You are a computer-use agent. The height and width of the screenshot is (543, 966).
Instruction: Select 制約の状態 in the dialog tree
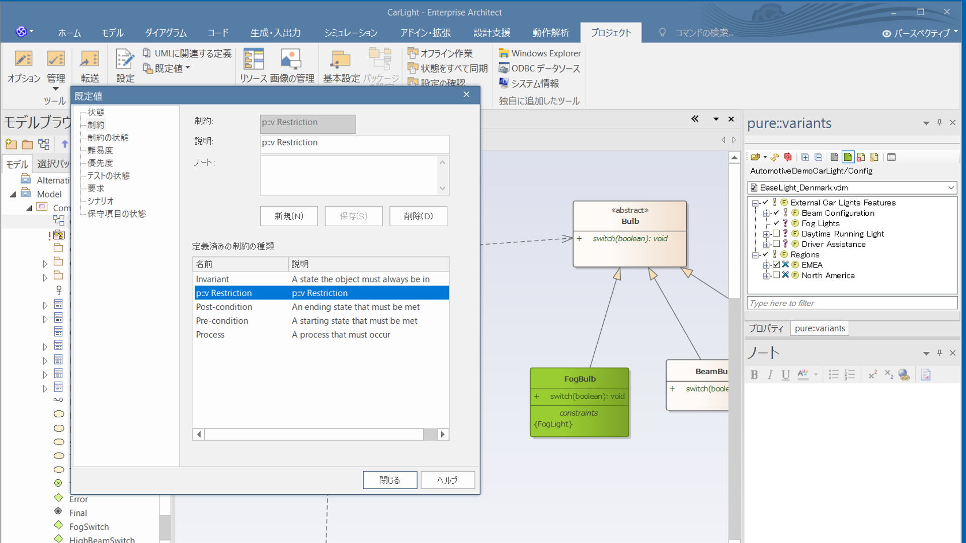tap(108, 137)
